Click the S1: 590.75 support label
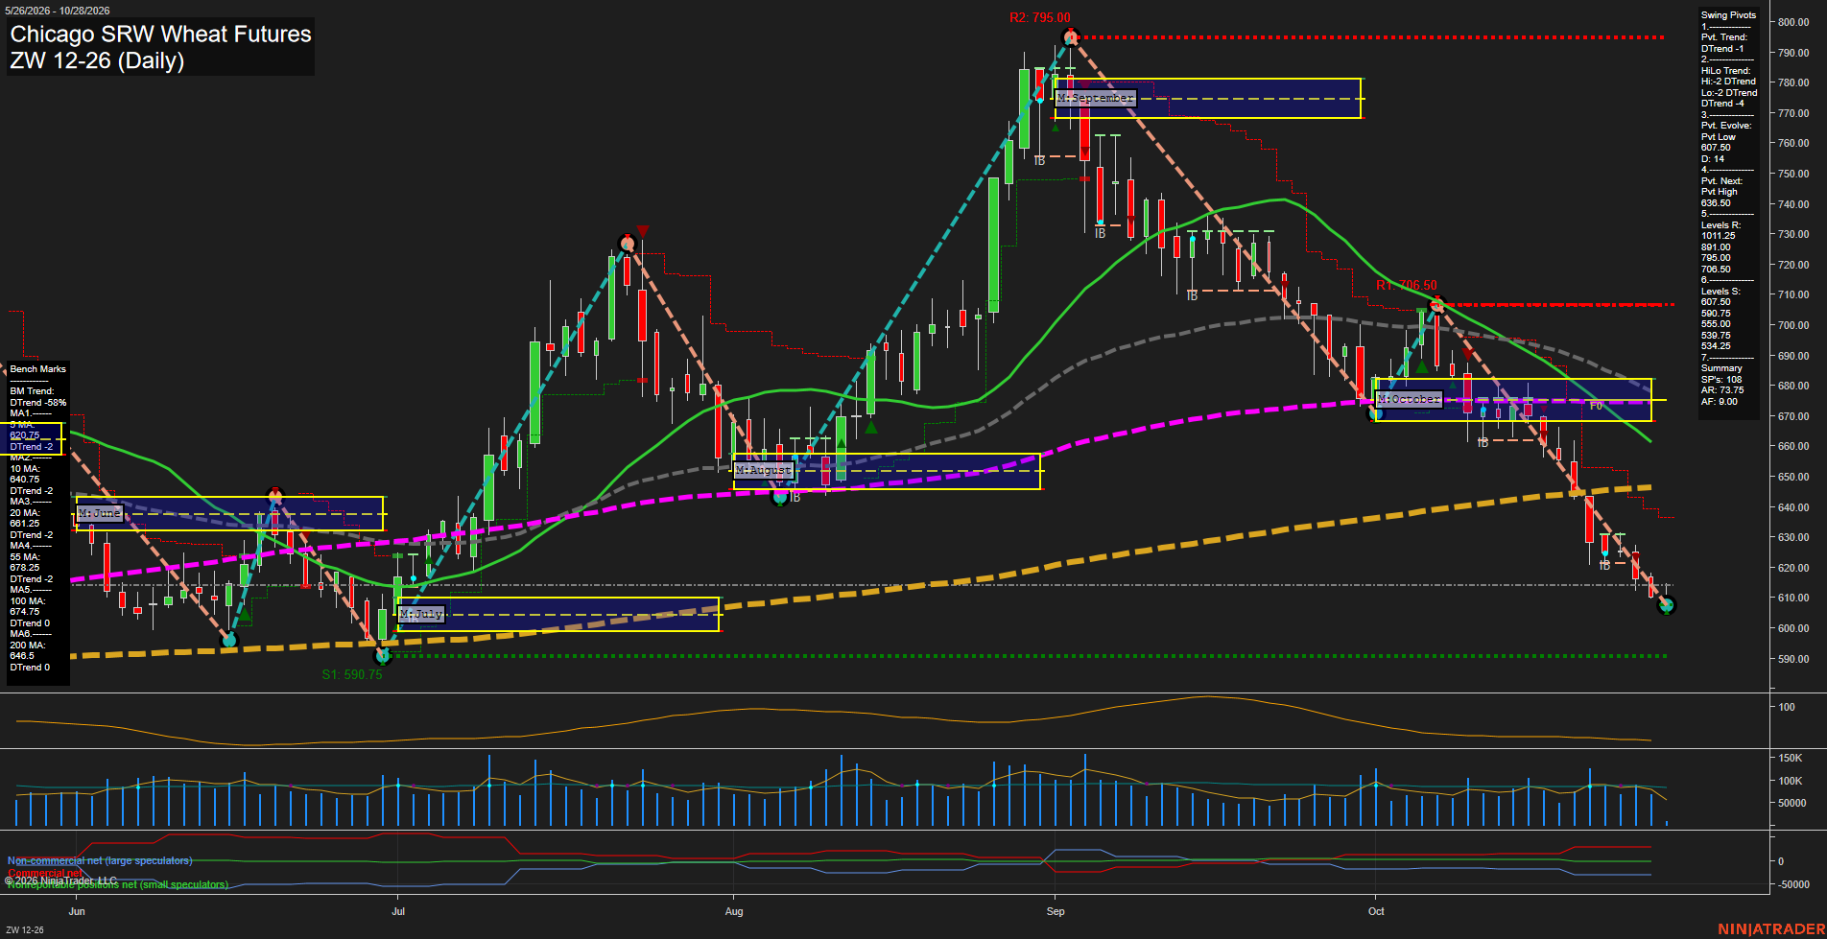 pyautogui.click(x=352, y=674)
